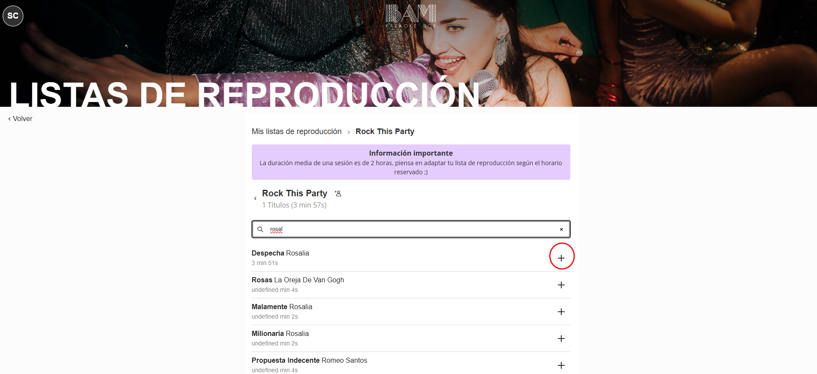
Task: Click the Rosas La Oreja De Van Gogh title
Action: 298,280
